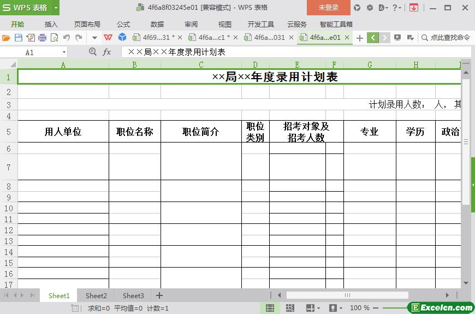
Task: Open the 视图 ribbon tab
Action: (x=225, y=24)
